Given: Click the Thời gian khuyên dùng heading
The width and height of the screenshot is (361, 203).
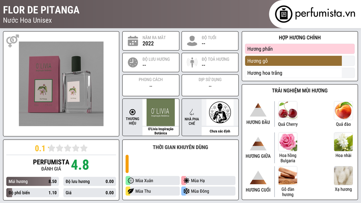Looking at the screenshot, I should click(x=180, y=147).
